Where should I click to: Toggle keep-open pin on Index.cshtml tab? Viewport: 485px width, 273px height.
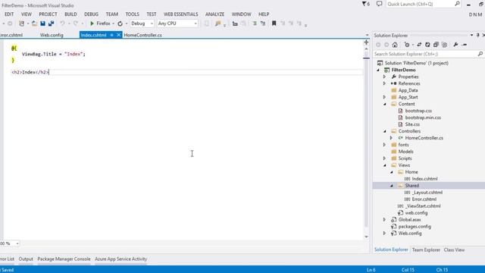pyautogui.click(x=111, y=35)
